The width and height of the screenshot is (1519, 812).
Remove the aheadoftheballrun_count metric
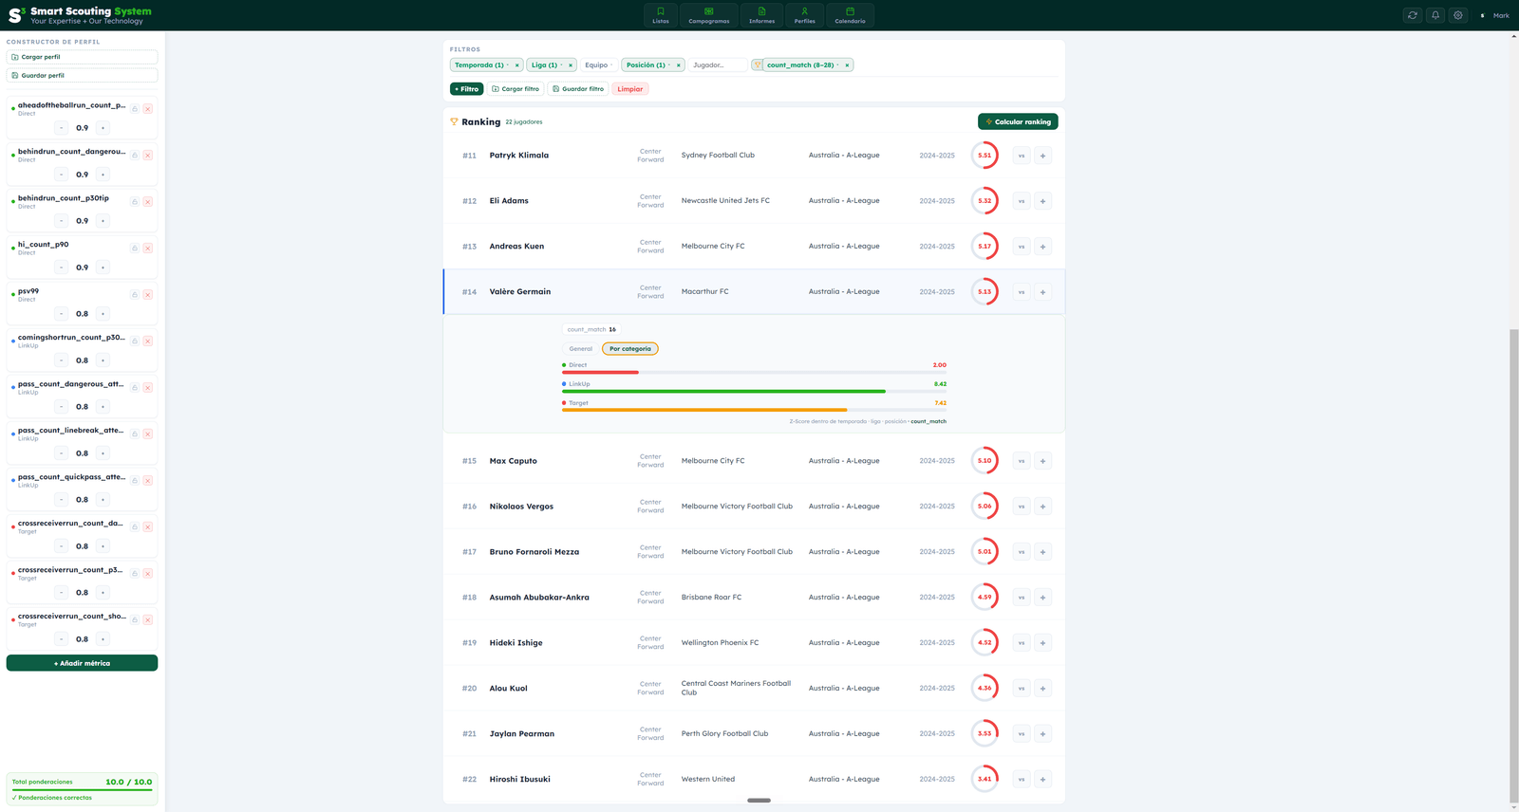point(148,109)
